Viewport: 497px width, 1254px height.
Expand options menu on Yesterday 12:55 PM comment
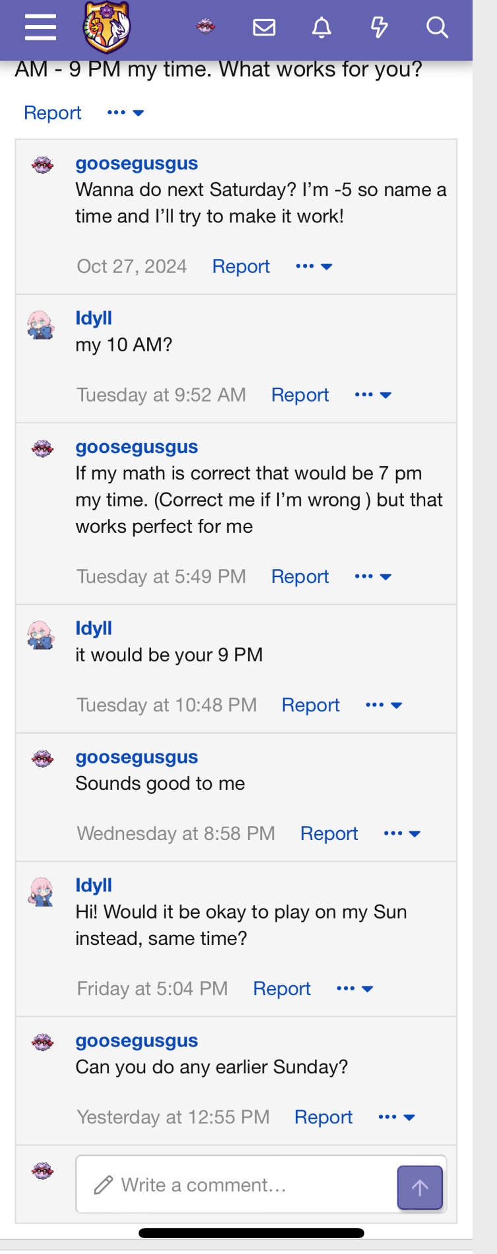pyautogui.click(x=396, y=1117)
